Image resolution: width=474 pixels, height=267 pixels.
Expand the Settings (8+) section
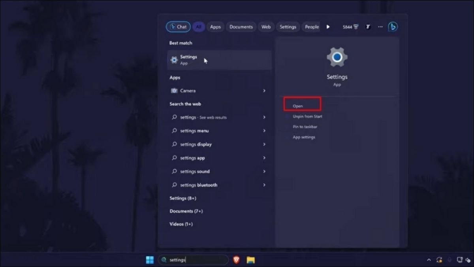coord(182,198)
